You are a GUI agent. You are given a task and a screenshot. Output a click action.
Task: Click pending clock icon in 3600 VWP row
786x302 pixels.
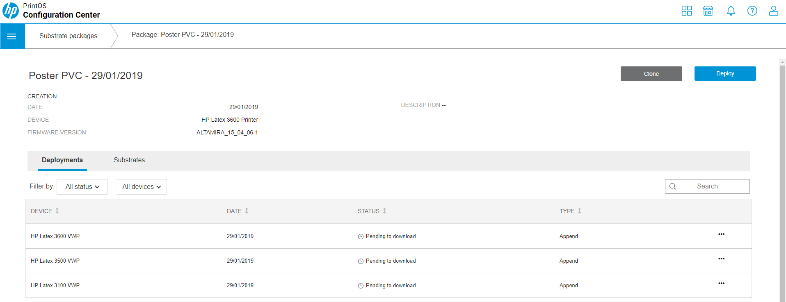(x=361, y=236)
